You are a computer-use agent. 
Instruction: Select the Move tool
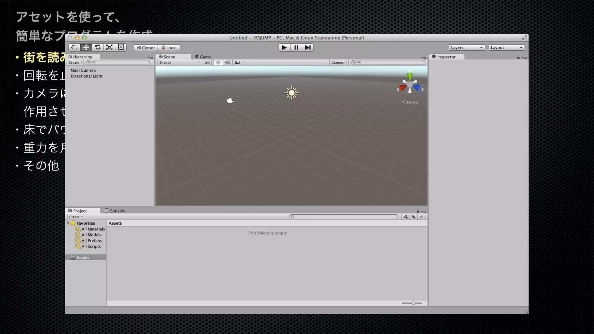(x=86, y=48)
